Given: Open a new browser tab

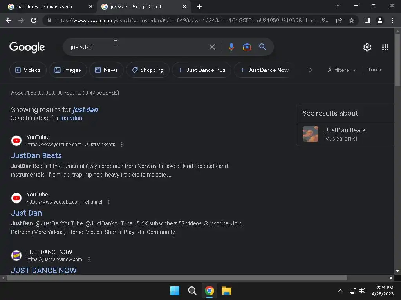Looking at the screenshot, I should [x=199, y=7].
